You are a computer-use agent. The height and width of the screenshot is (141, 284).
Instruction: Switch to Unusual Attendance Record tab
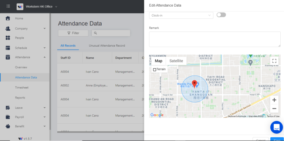(x=107, y=46)
